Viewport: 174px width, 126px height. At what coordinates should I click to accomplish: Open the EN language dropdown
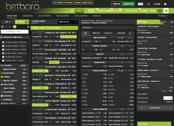(x=157, y=4)
